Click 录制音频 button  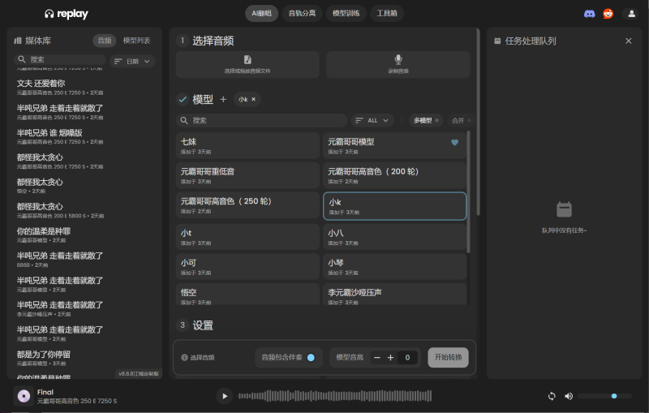coord(398,65)
